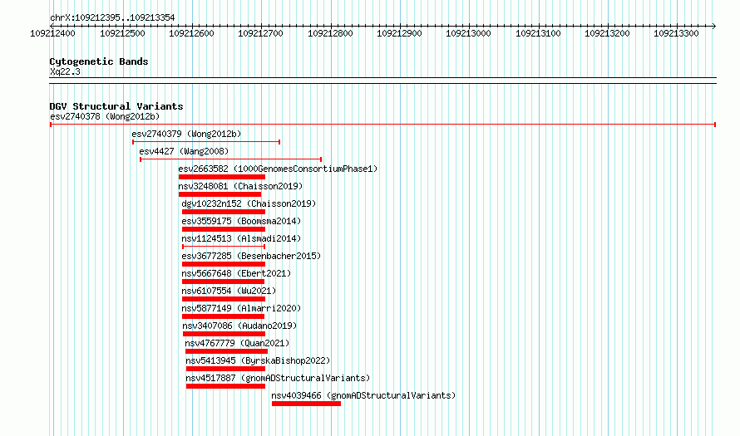This screenshot has height=436, width=740.
Task: Click ruler position 109212800
Action: pyautogui.click(x=330, y=33)
